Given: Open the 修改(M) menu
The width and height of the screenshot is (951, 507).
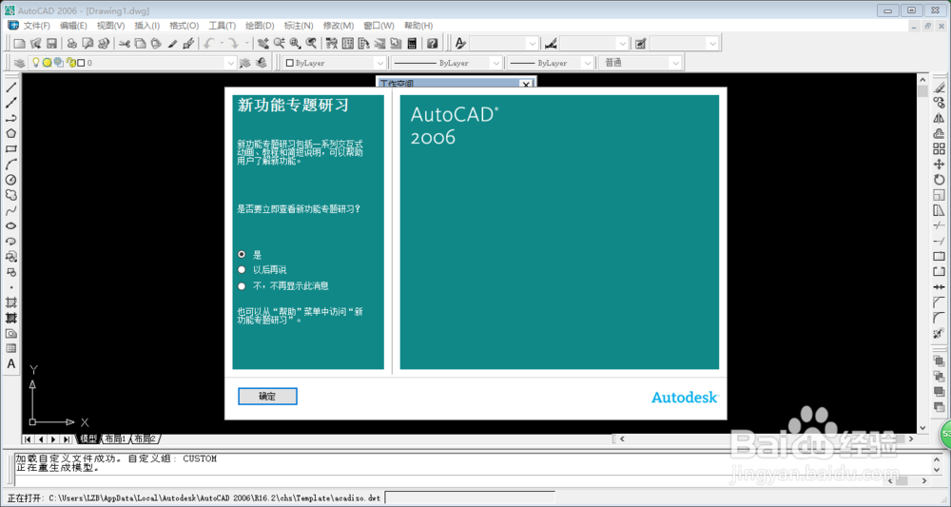Looking at the screenshot, I should pyautogui.click(x=339, y=26).
